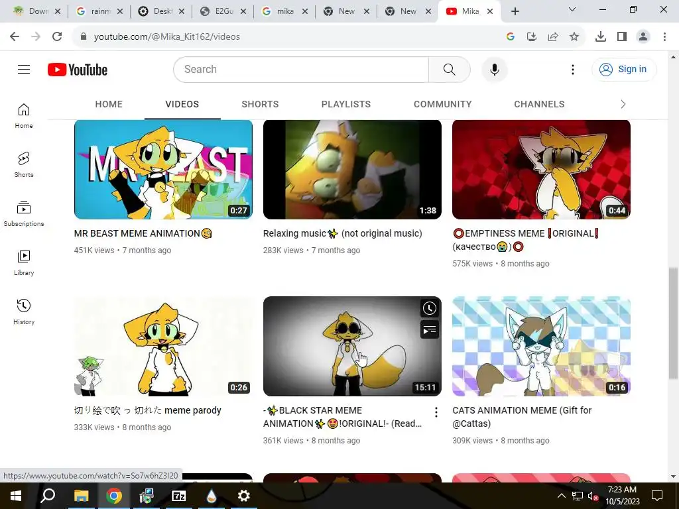Screen dimensions: 679x509
Task: Open a new browser tab
Action: coord(515,11)
